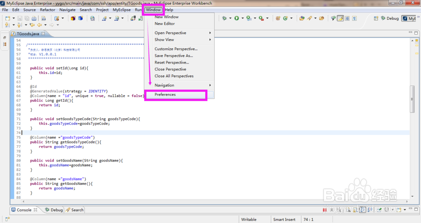Click the green Debug bug toolbar icon
The width and height of the screenshot is (421, 223).
tap(224, 18)
